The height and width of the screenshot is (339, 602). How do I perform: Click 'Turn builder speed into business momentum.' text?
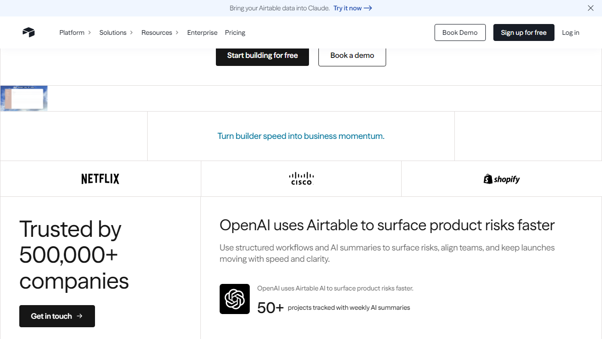(301, 136)
